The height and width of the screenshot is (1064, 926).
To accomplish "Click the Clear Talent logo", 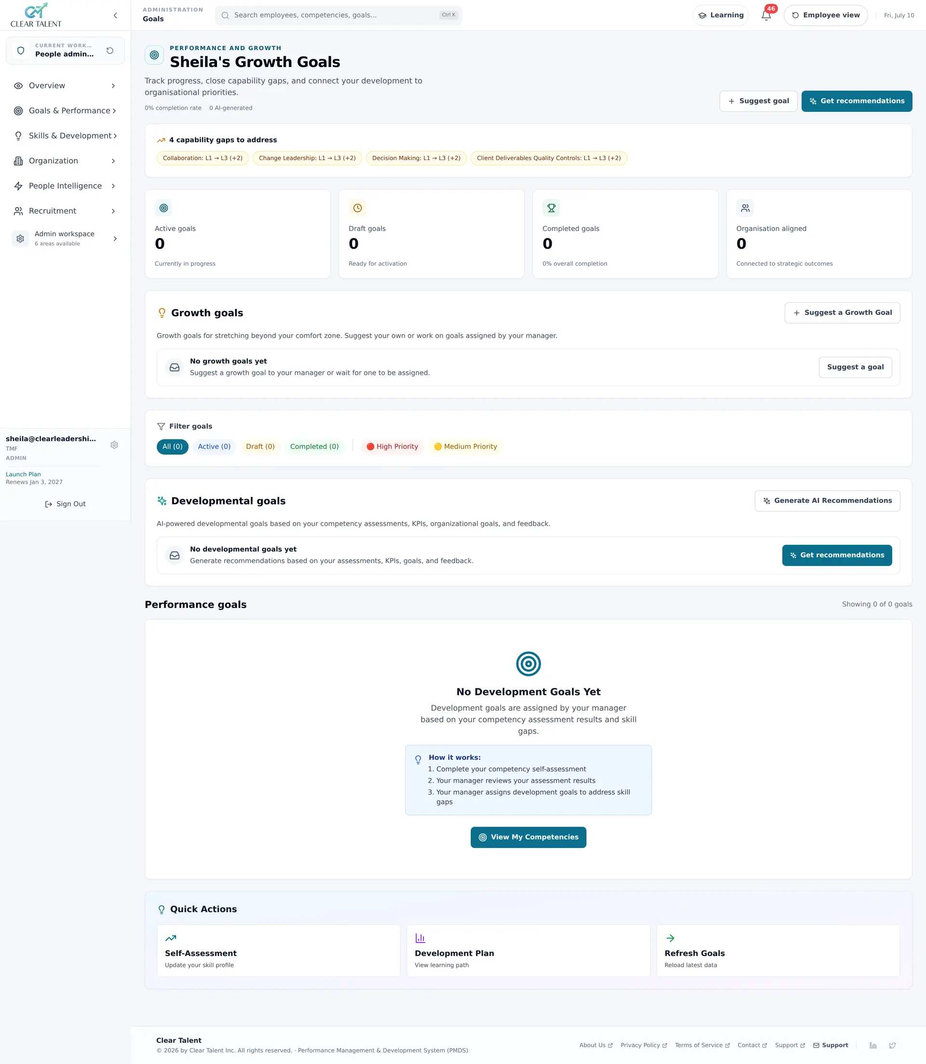I will 36,15.
